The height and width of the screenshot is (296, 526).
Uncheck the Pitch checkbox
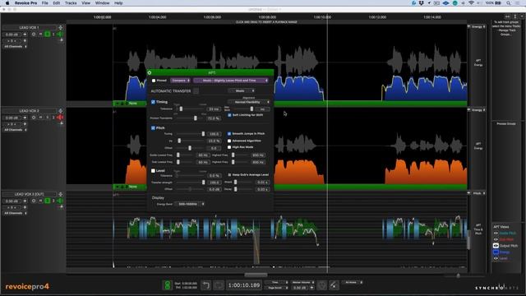click(153, 128)
